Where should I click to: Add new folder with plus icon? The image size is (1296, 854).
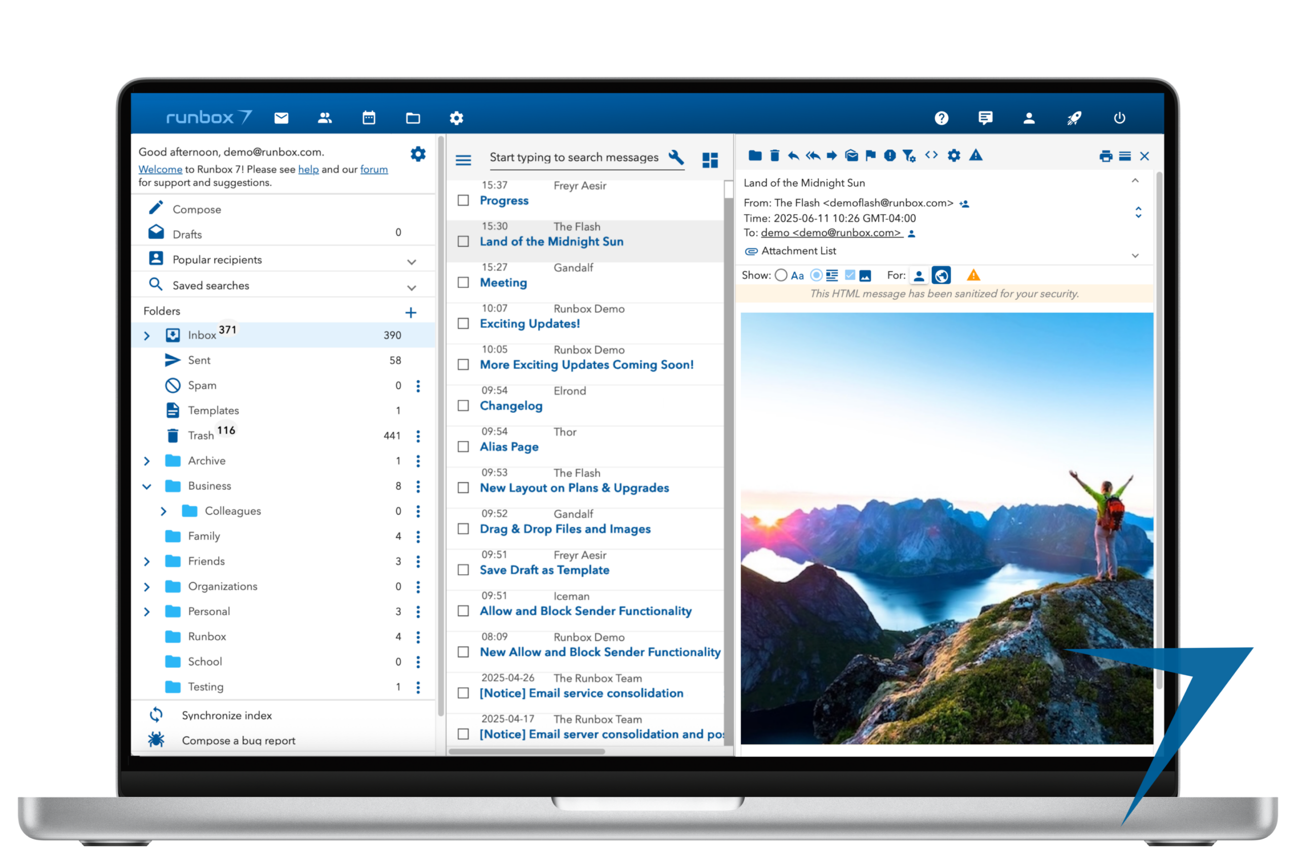(411, 313)
